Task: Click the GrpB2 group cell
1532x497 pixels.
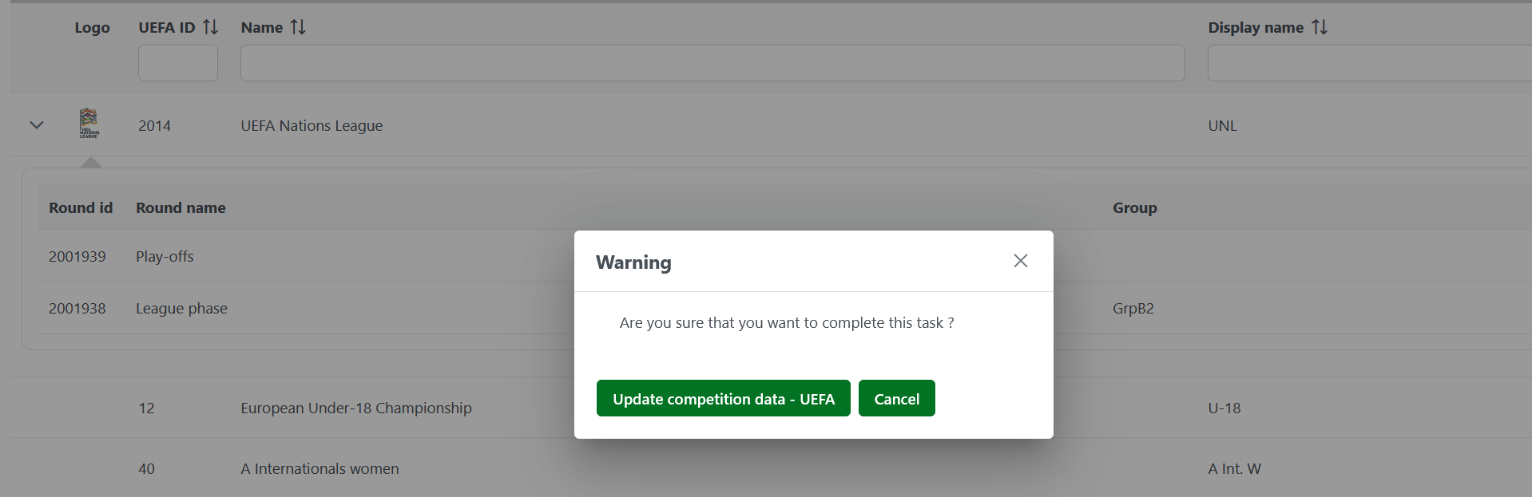Action: click(1133, 309)
